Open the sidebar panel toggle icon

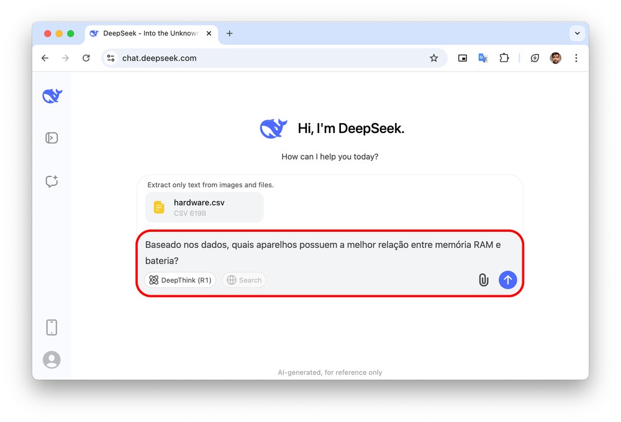tap(52, 138)
